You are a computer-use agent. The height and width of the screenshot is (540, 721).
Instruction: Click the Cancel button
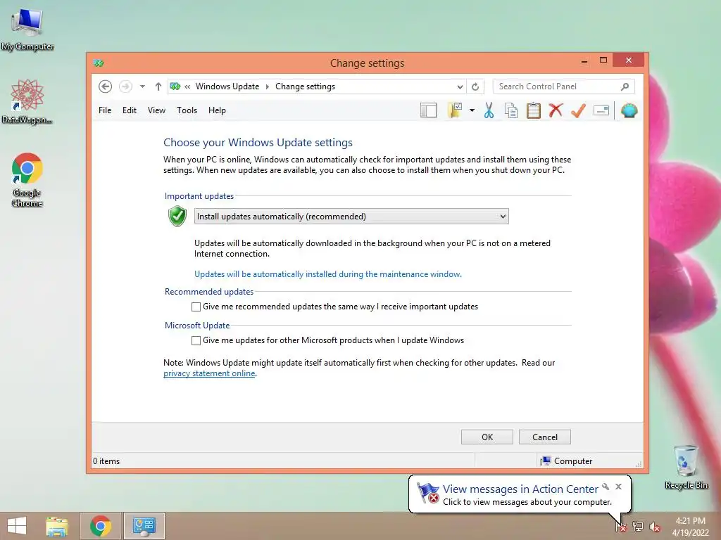pos(545,437)
